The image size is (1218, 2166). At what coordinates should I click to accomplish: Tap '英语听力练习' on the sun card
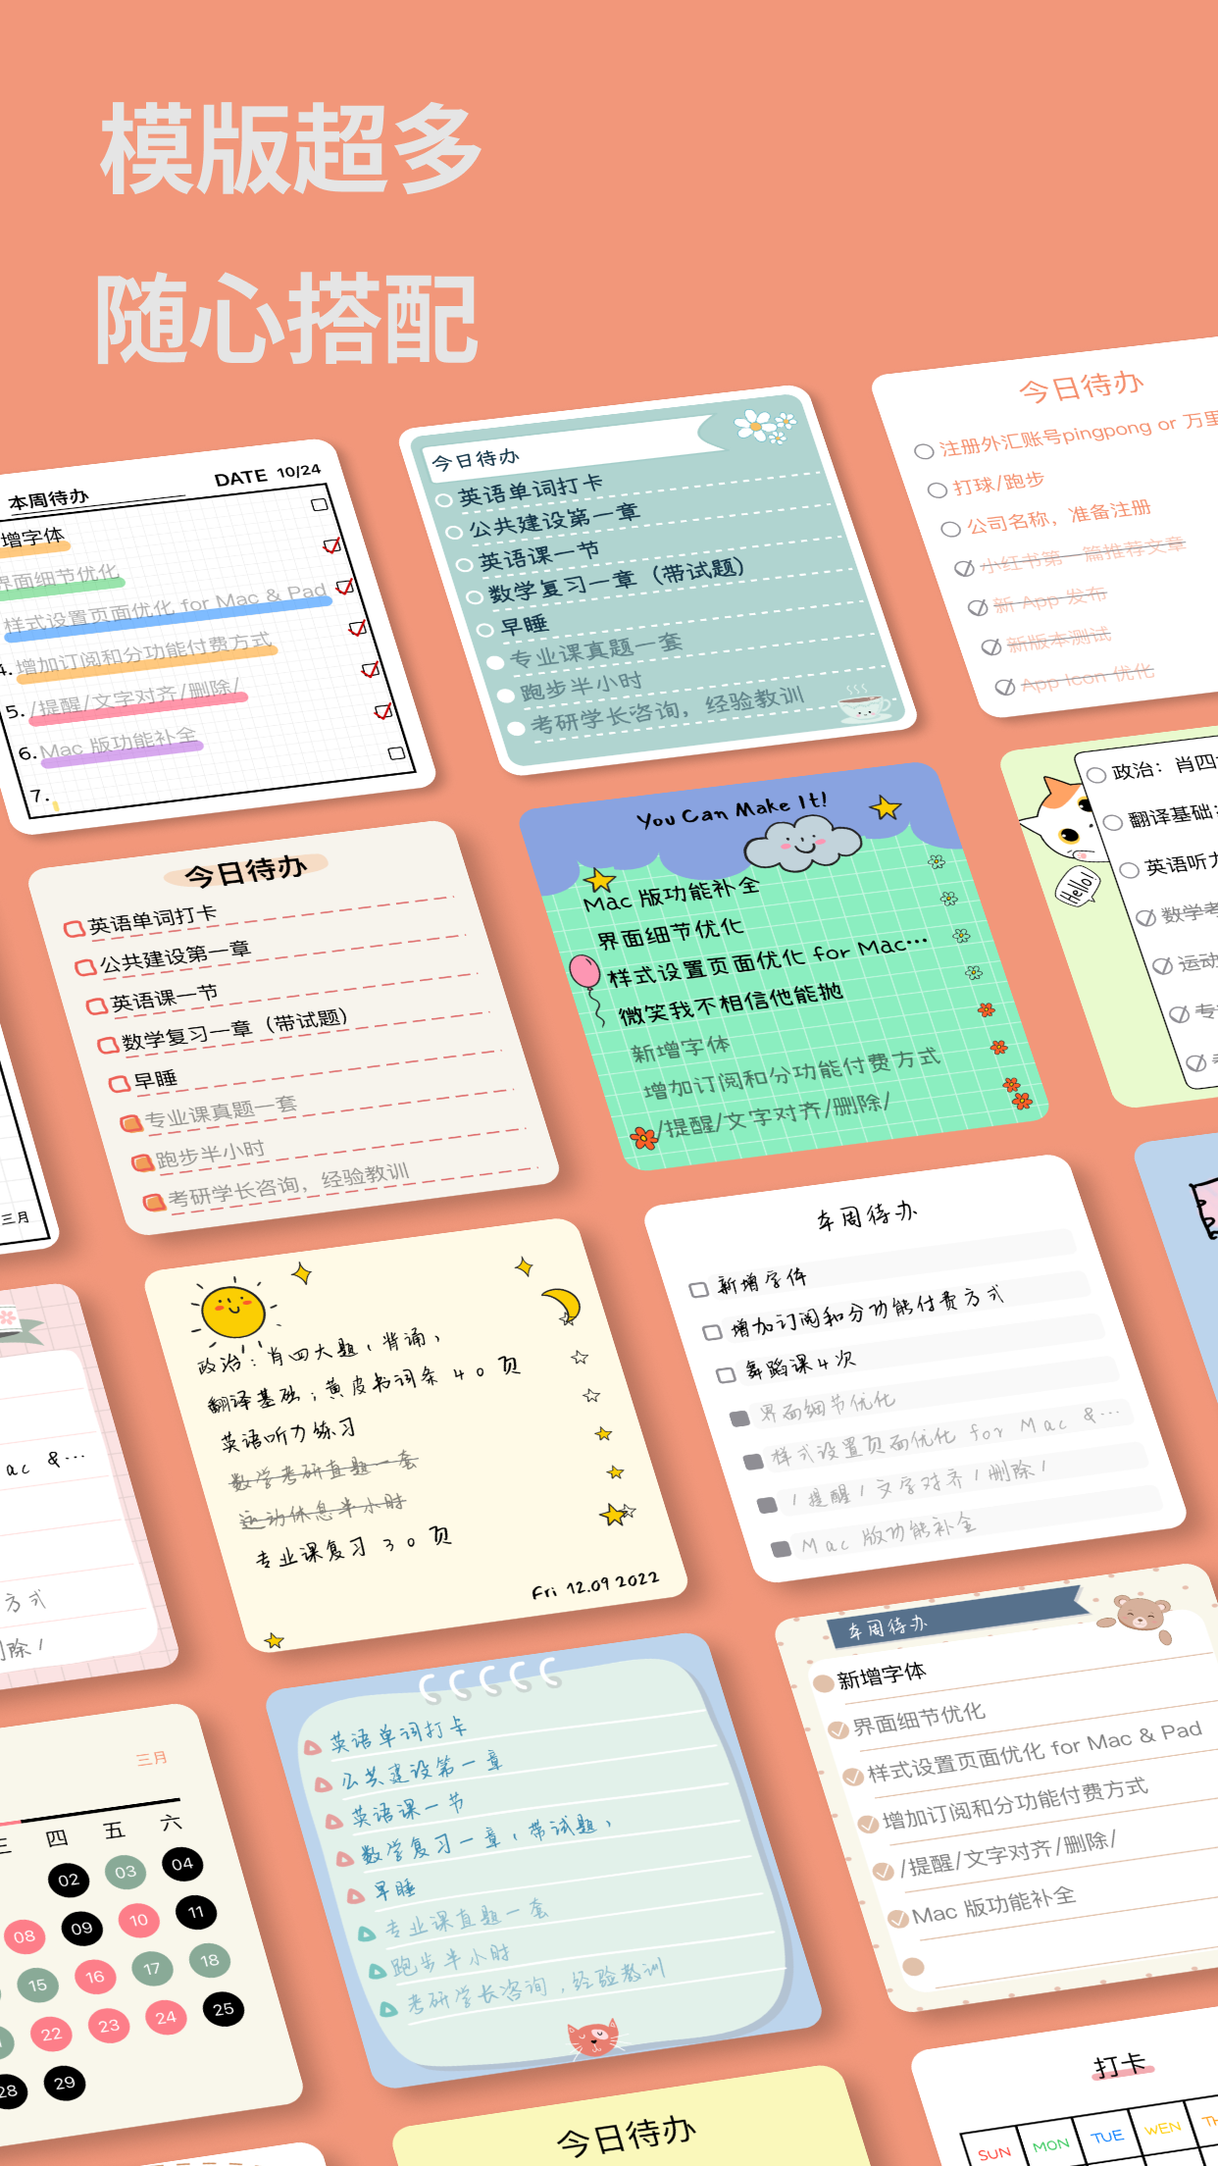[288, 1434]
